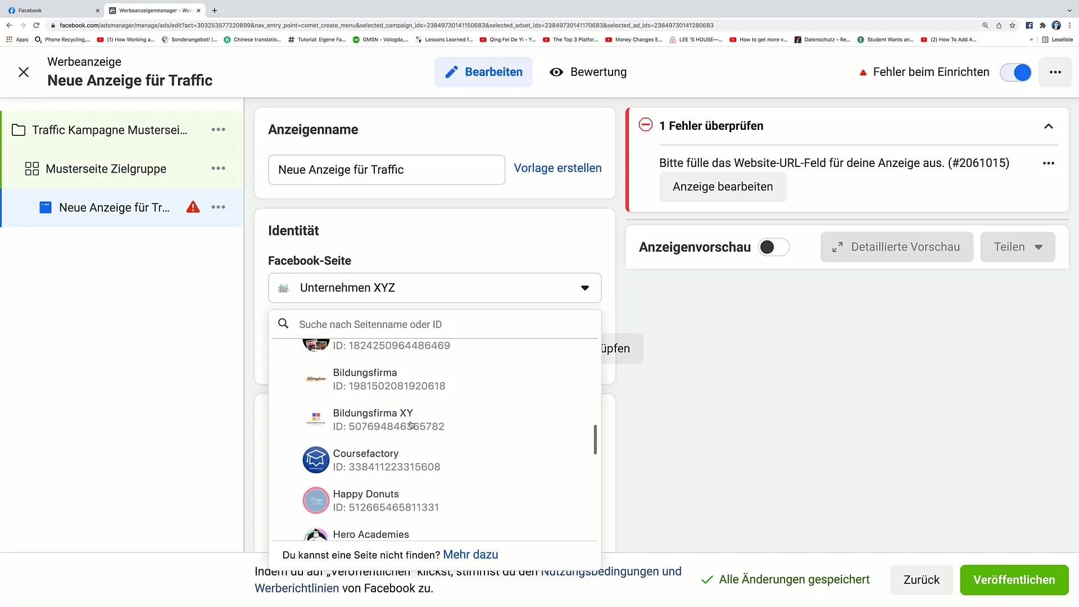Toggle the Anzeigenvorschau on/off switch
Image resolution: width=1079 pixels, height=607 pixels.
pyautogui.click(x=774, y=247)
